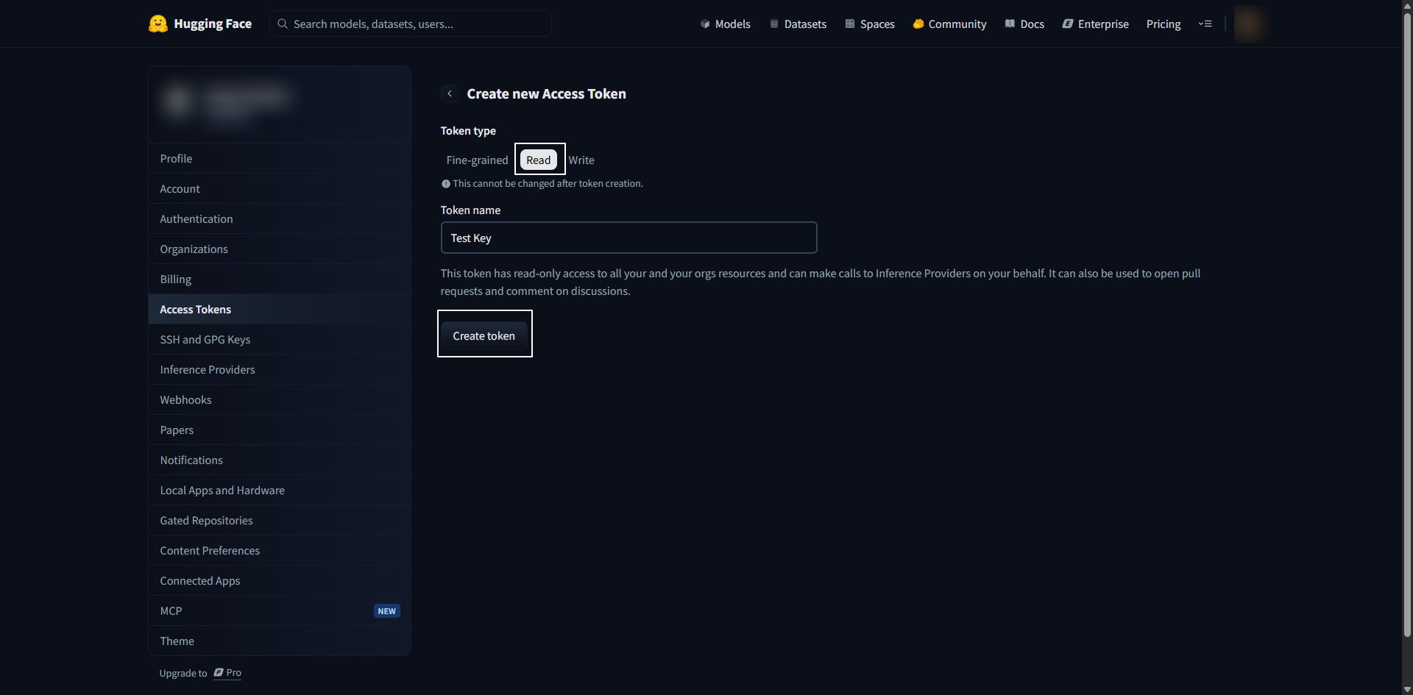Open Local Apps and Hardware settings

point(280,490)
